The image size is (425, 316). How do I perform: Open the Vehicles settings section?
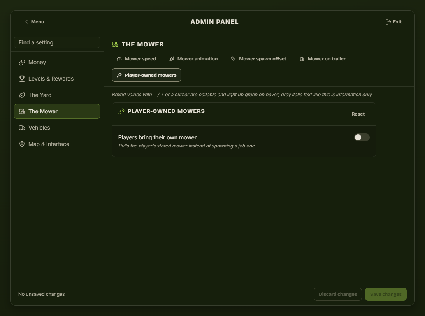(57, 128)
